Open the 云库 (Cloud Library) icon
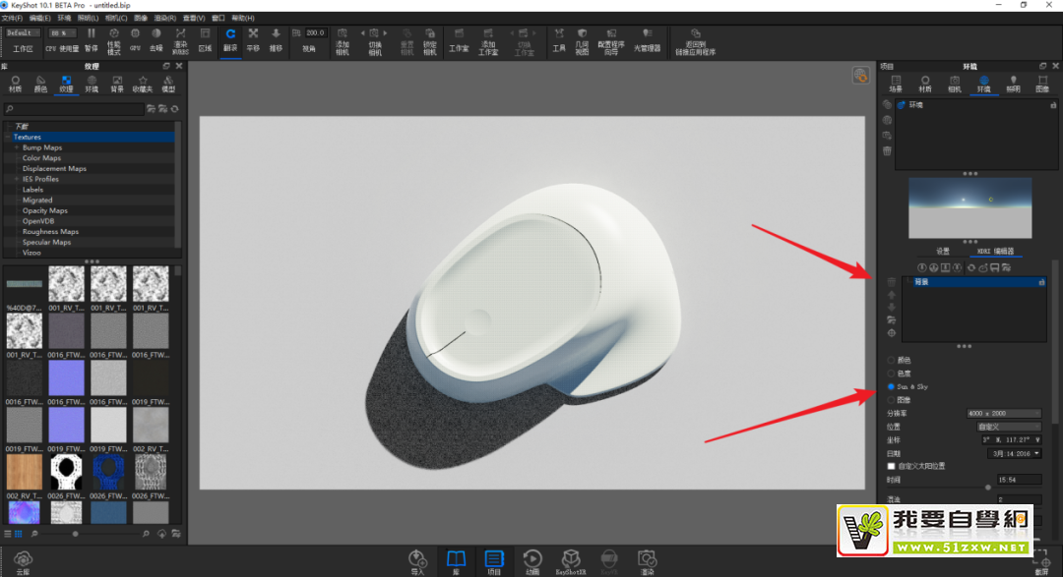 23,562
